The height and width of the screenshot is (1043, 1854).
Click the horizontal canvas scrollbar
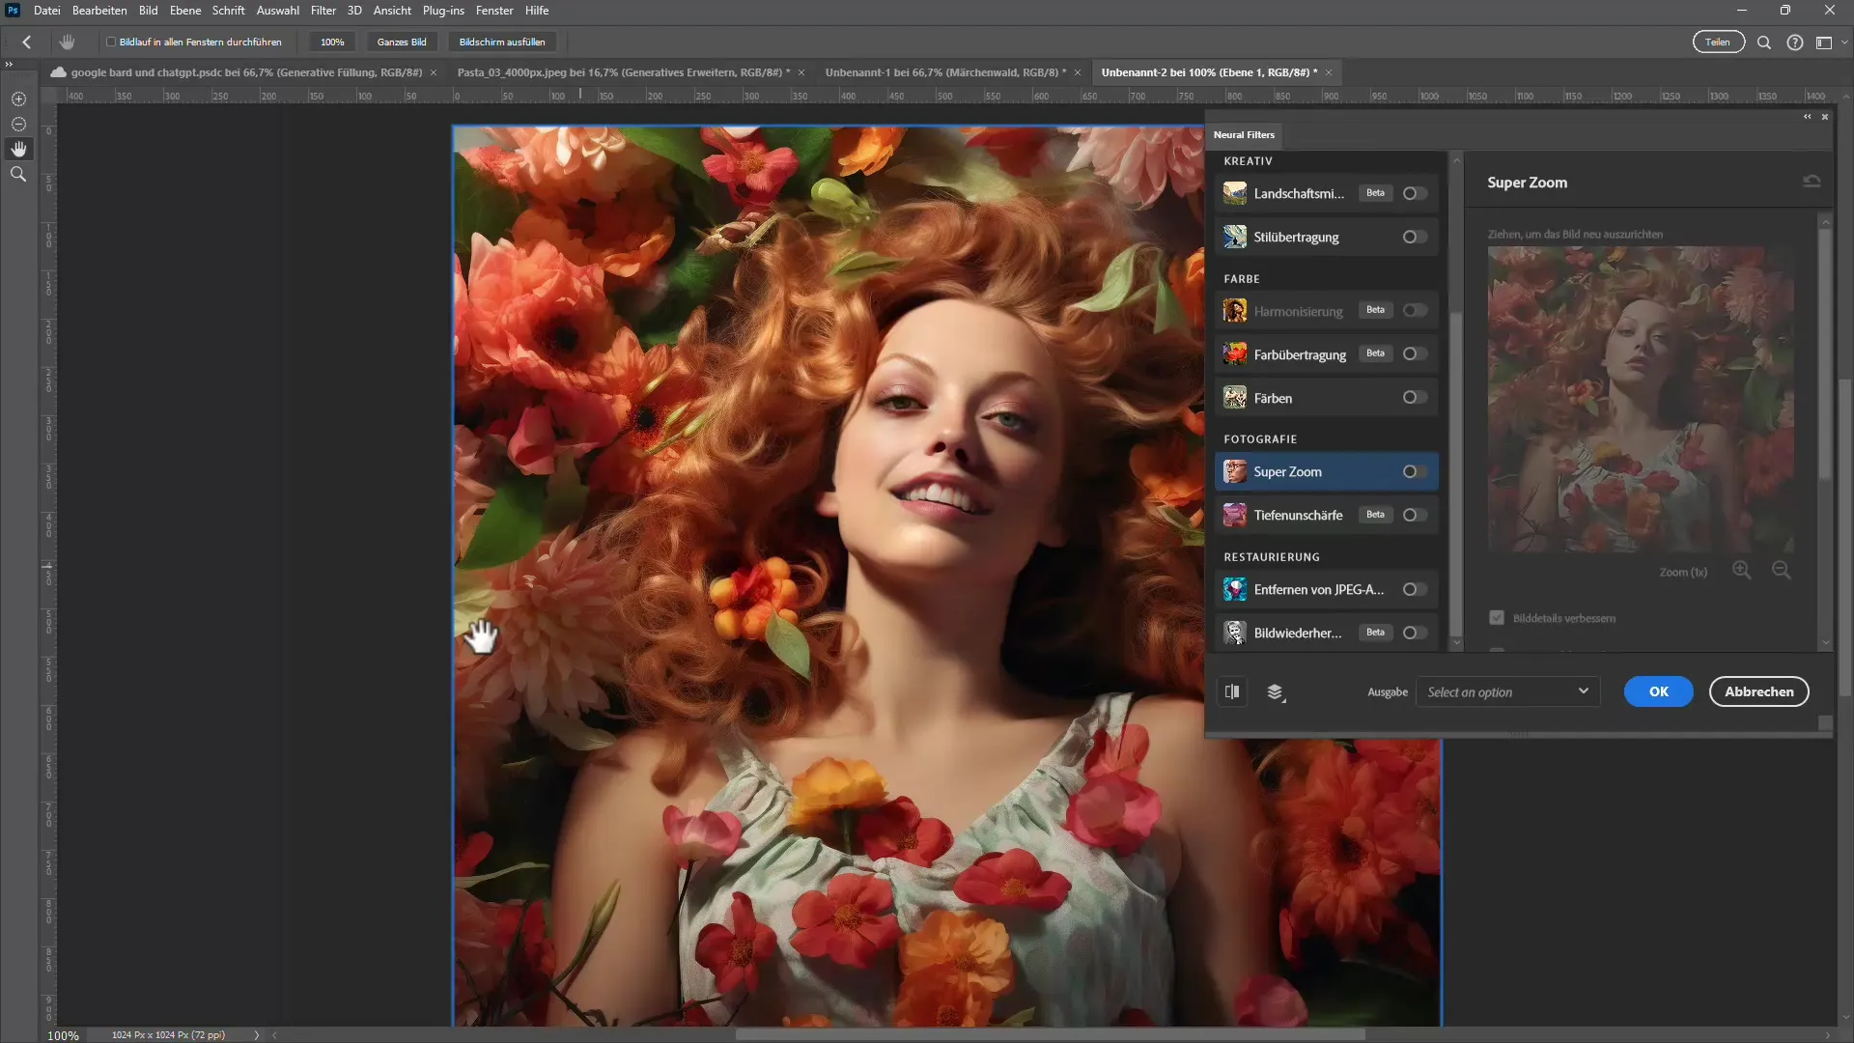tap(1051, 1034)
